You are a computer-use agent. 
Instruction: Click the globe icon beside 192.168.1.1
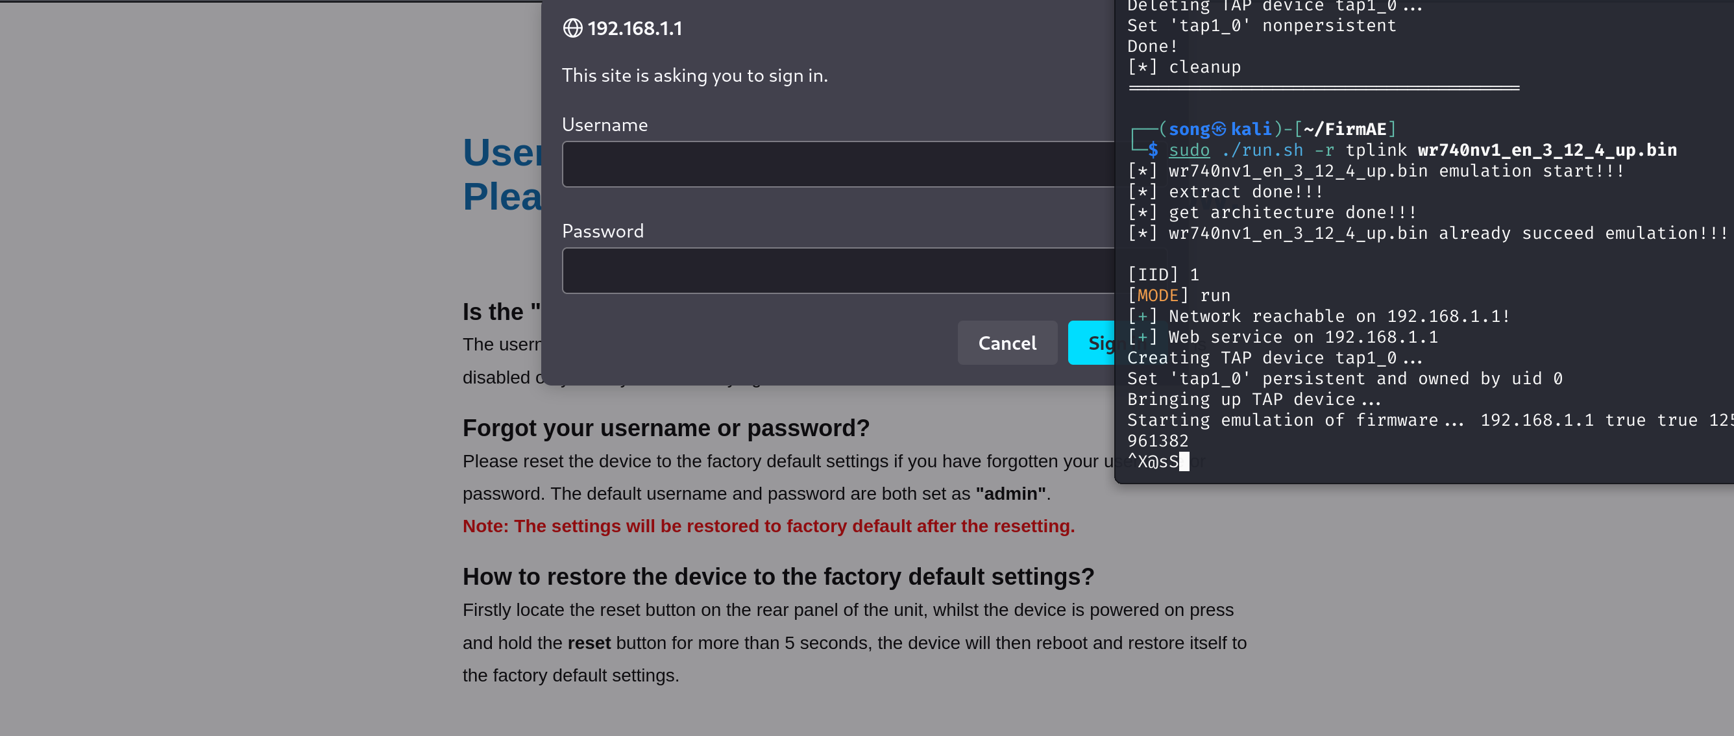coord(572,29)
